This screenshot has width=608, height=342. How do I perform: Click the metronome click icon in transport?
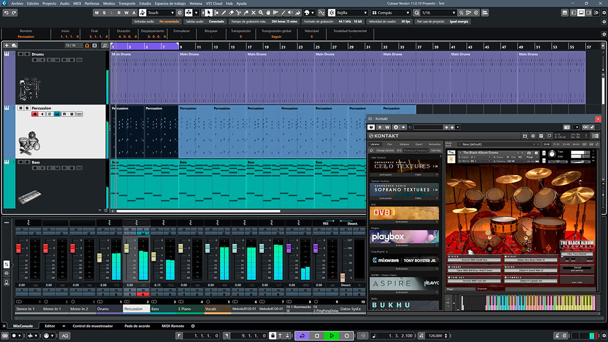[x=557, y=336]
